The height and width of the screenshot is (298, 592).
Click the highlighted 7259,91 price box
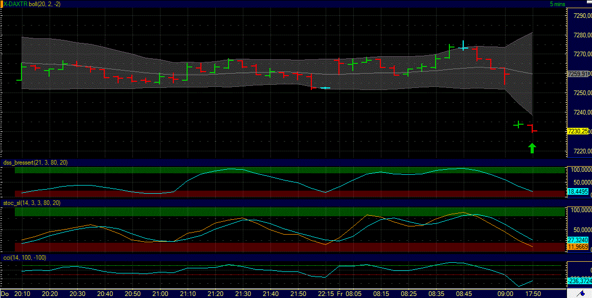tap(577, 74)
